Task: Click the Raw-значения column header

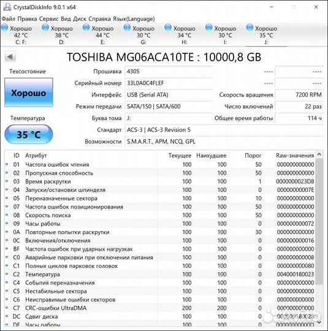Action: pyautogui.click(x=295, y=156)
